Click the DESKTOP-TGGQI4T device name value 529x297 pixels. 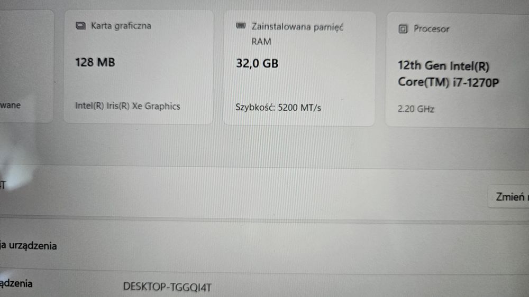(x=167, y=287)
